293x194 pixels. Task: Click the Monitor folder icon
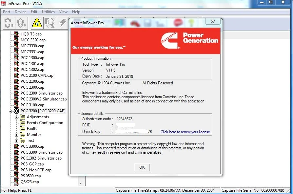[x=23, y=135]
